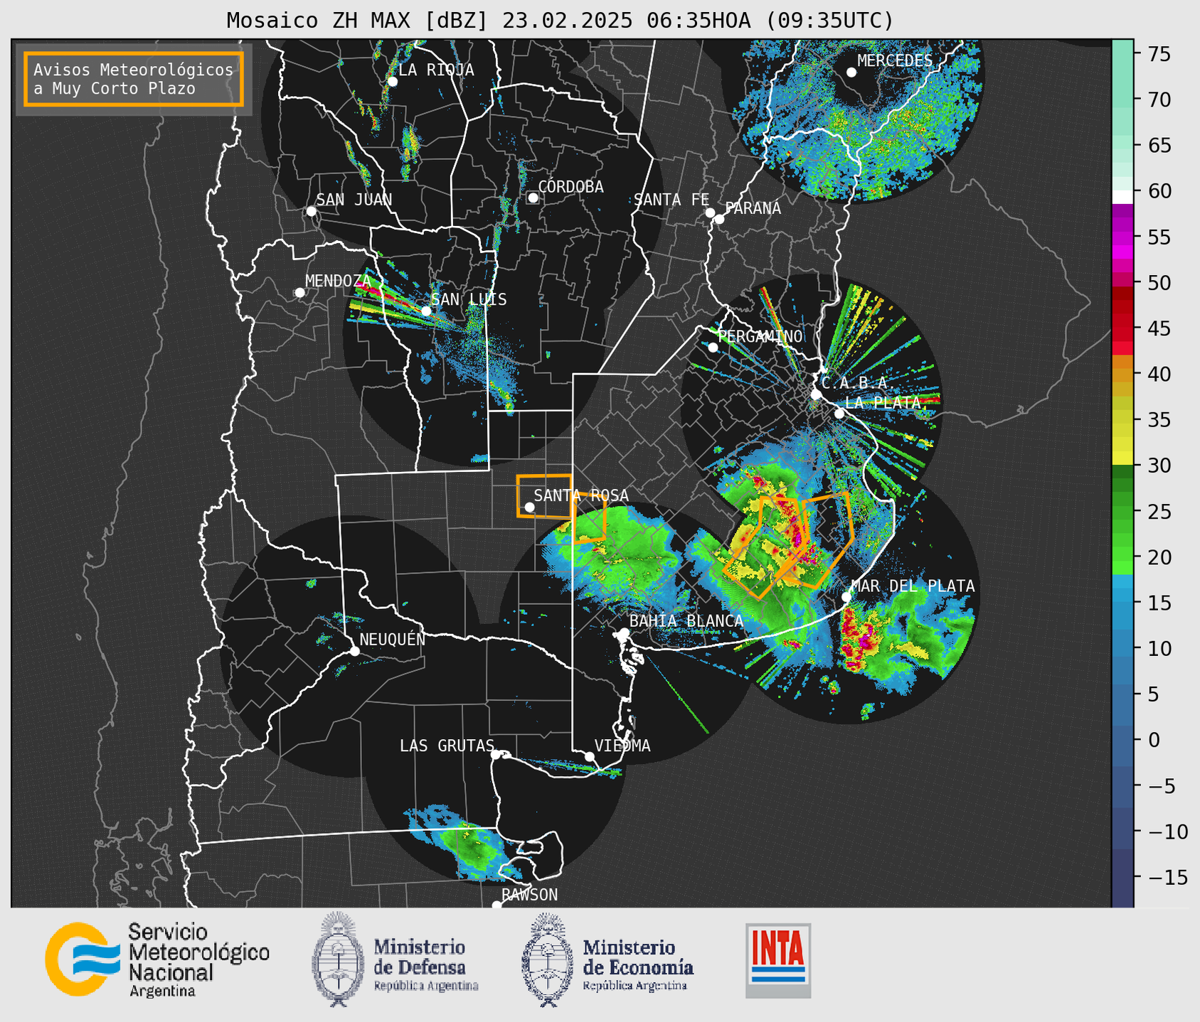
Task: Click the orange warning polygon at Santa Rosa
Action: 544,495
